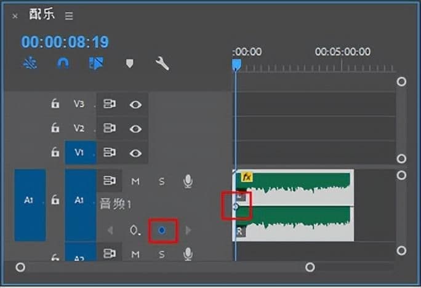The width and height of the screenshot is (421, 288).
Task: Toggle the Snap magnet icon
Action: (63, 63)
